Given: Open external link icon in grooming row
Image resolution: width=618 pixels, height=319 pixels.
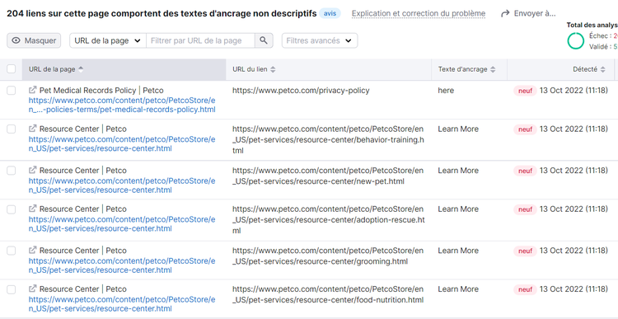Looking at the screenshot, I should pos(33,251).
